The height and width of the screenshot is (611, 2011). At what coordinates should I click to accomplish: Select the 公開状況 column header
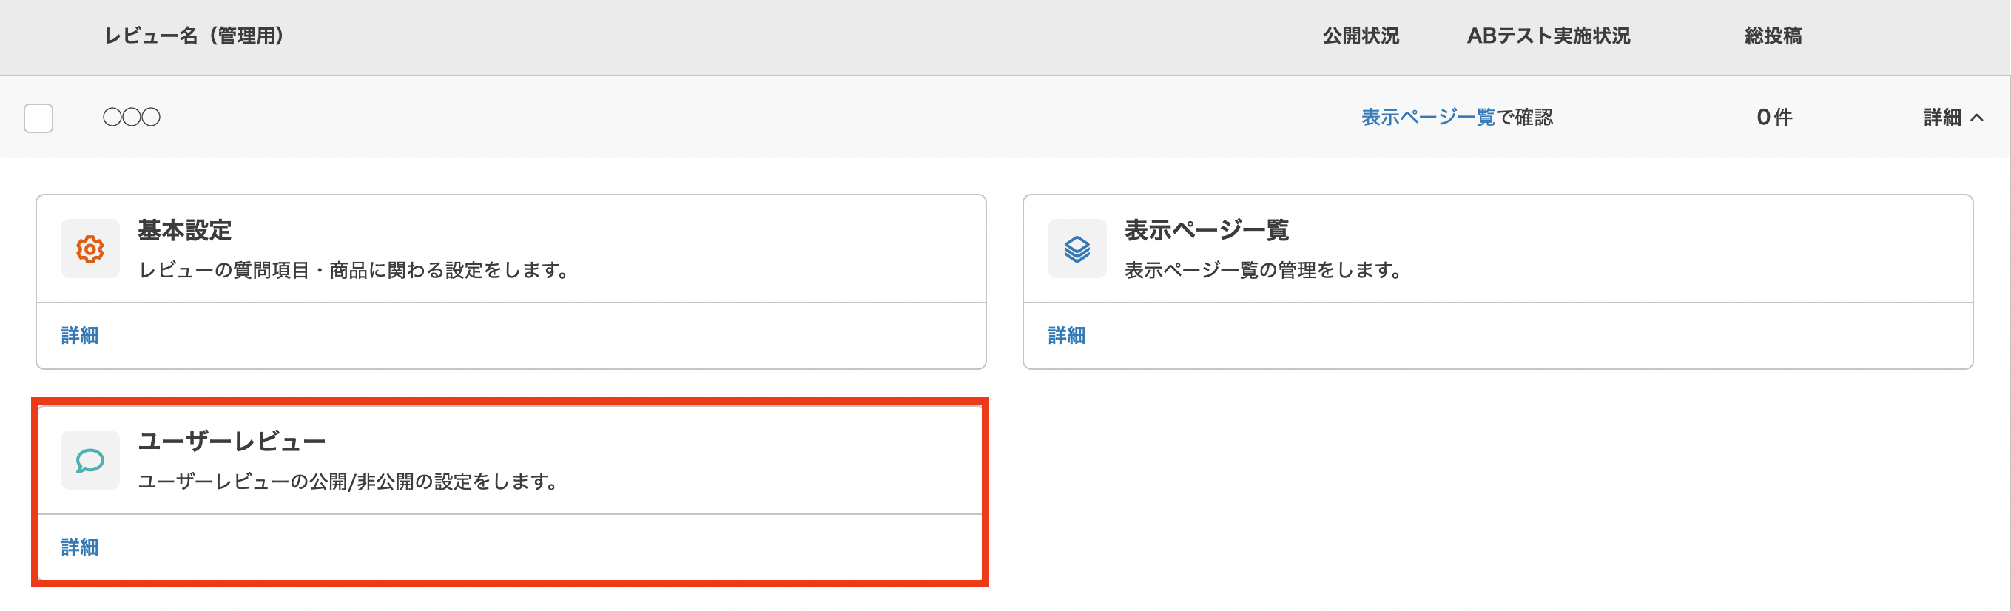(x=1361, y=36)
